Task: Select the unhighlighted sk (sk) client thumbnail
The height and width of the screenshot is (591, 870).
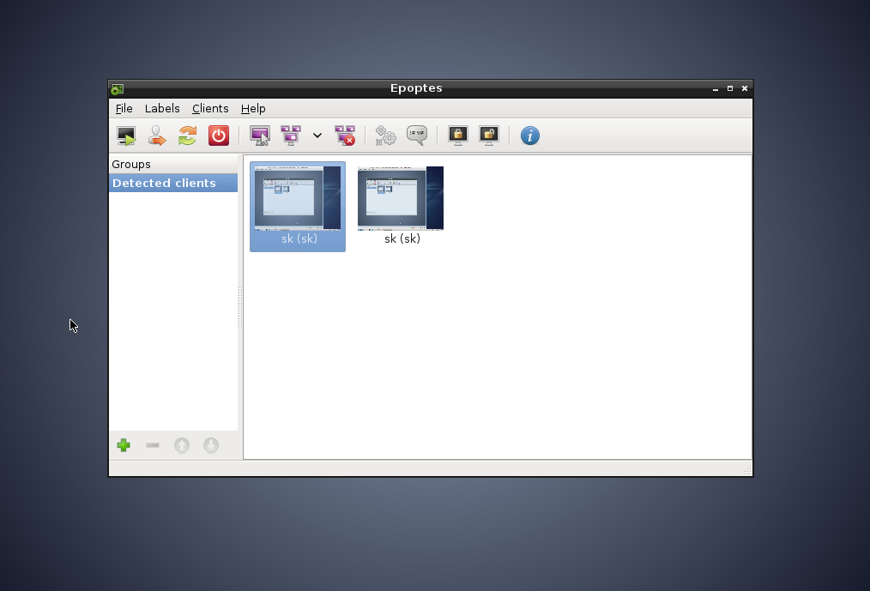Action: (x=401, y=207)
